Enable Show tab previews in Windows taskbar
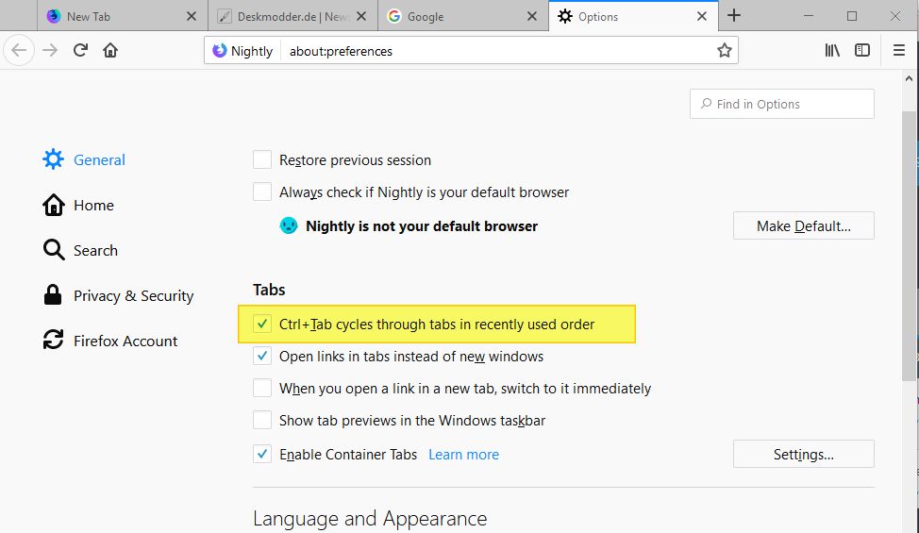This screenshot has width=919, height=533. point(262,420)
